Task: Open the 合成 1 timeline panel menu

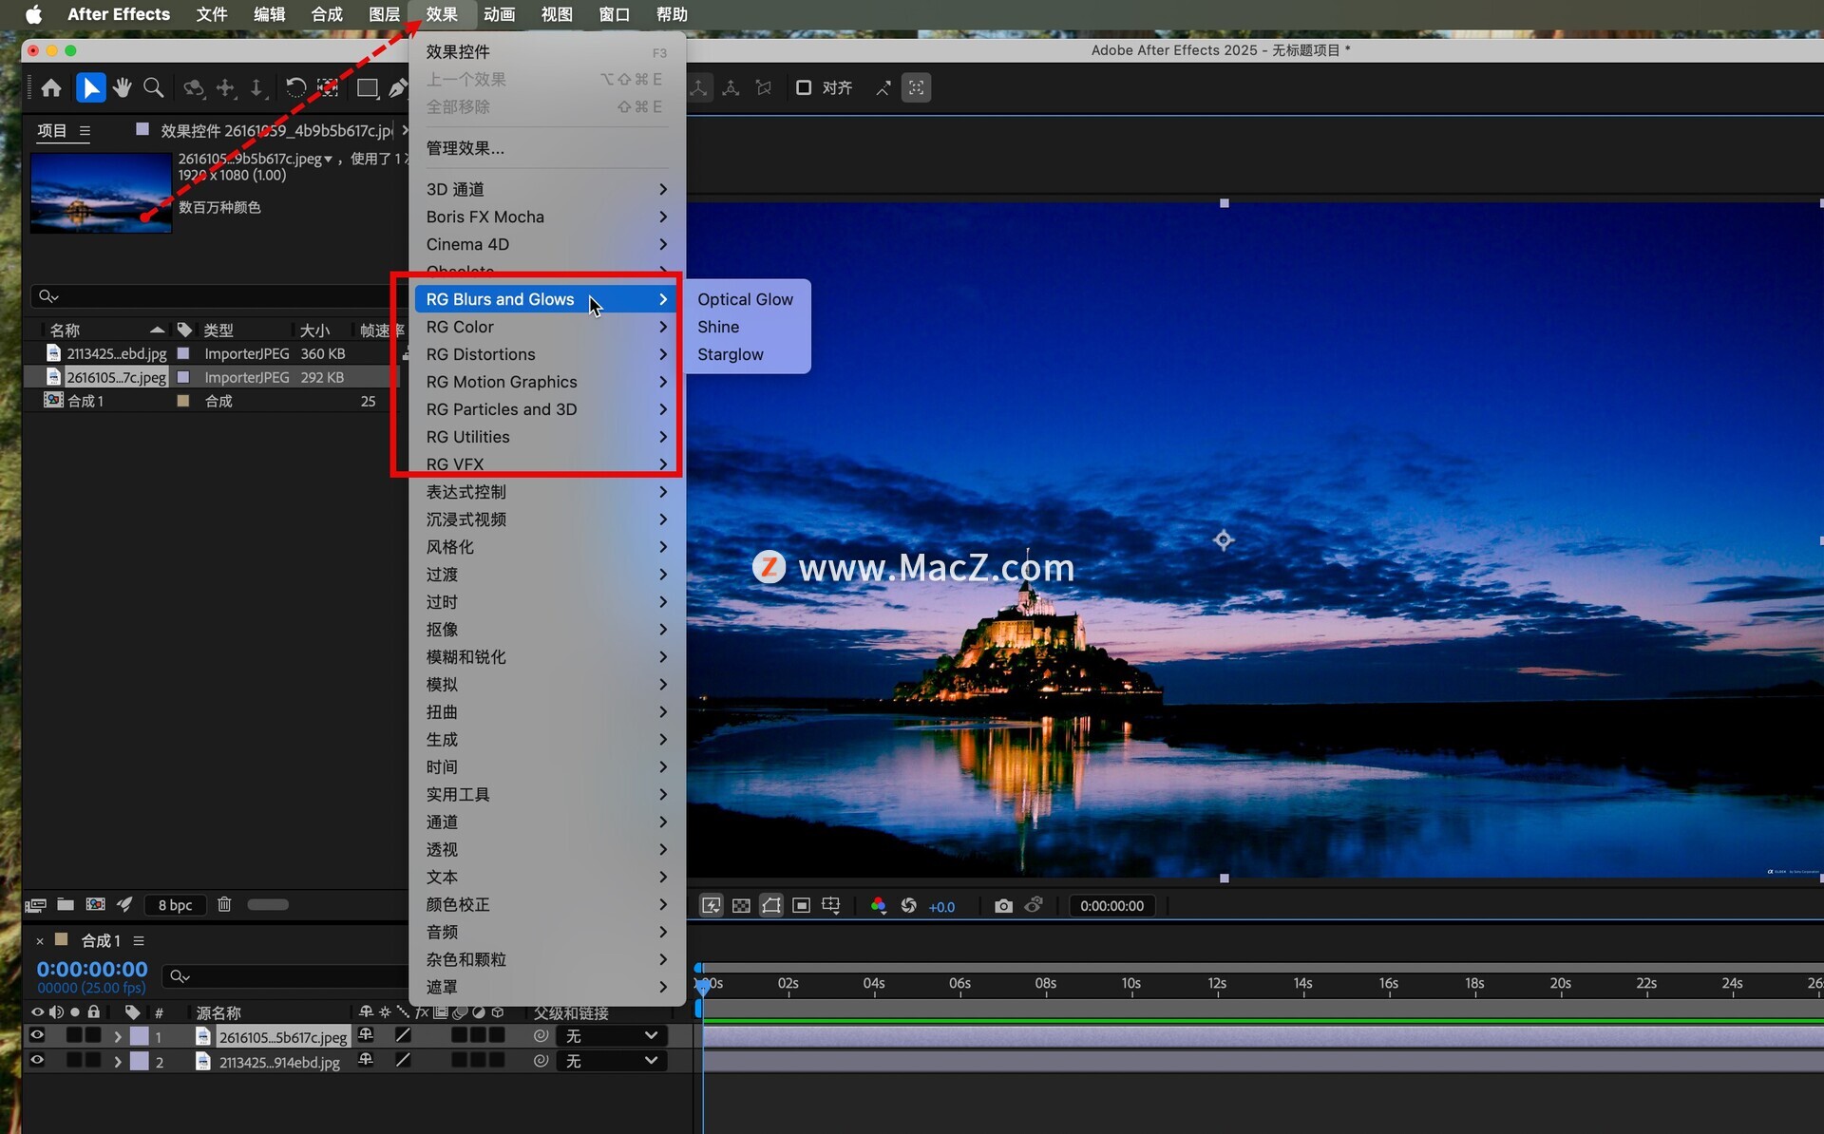Action: tap(139, 940)
